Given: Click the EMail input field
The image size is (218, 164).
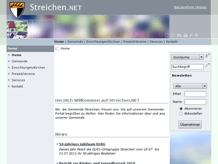Looking at the screenshot, I should [x=195, y=94].
